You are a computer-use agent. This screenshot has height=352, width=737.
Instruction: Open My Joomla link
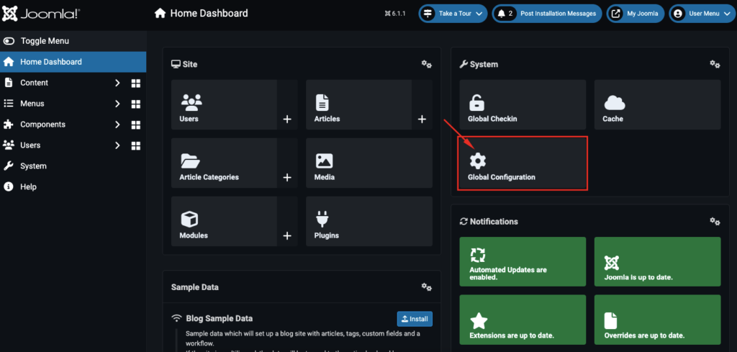[x=636, y=14]
